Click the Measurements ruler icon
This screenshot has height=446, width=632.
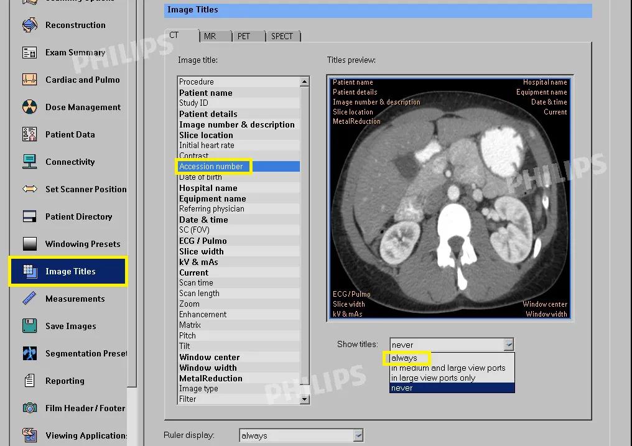point(29,299)
